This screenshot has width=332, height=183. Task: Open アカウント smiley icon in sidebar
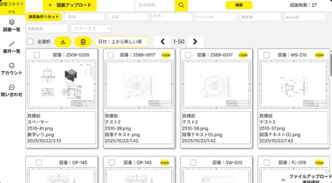click(12, 66)
